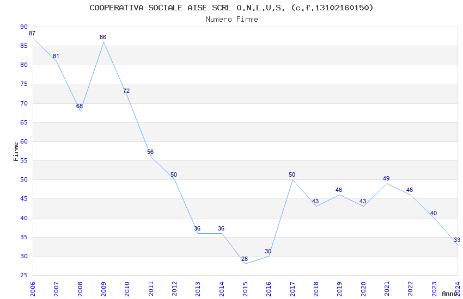Select the 2023 year label
The image size is (463, 299).
434,289
